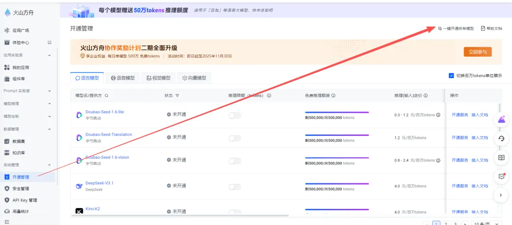512x225 pixels.
Task: Toggle limit switch for Doubao-Seed-1.6-vision
Action: click(235, 161)
